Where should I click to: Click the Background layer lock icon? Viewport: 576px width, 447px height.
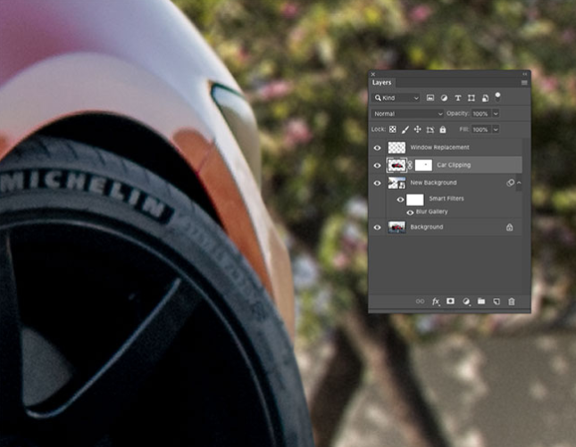(x=510, y=228)
